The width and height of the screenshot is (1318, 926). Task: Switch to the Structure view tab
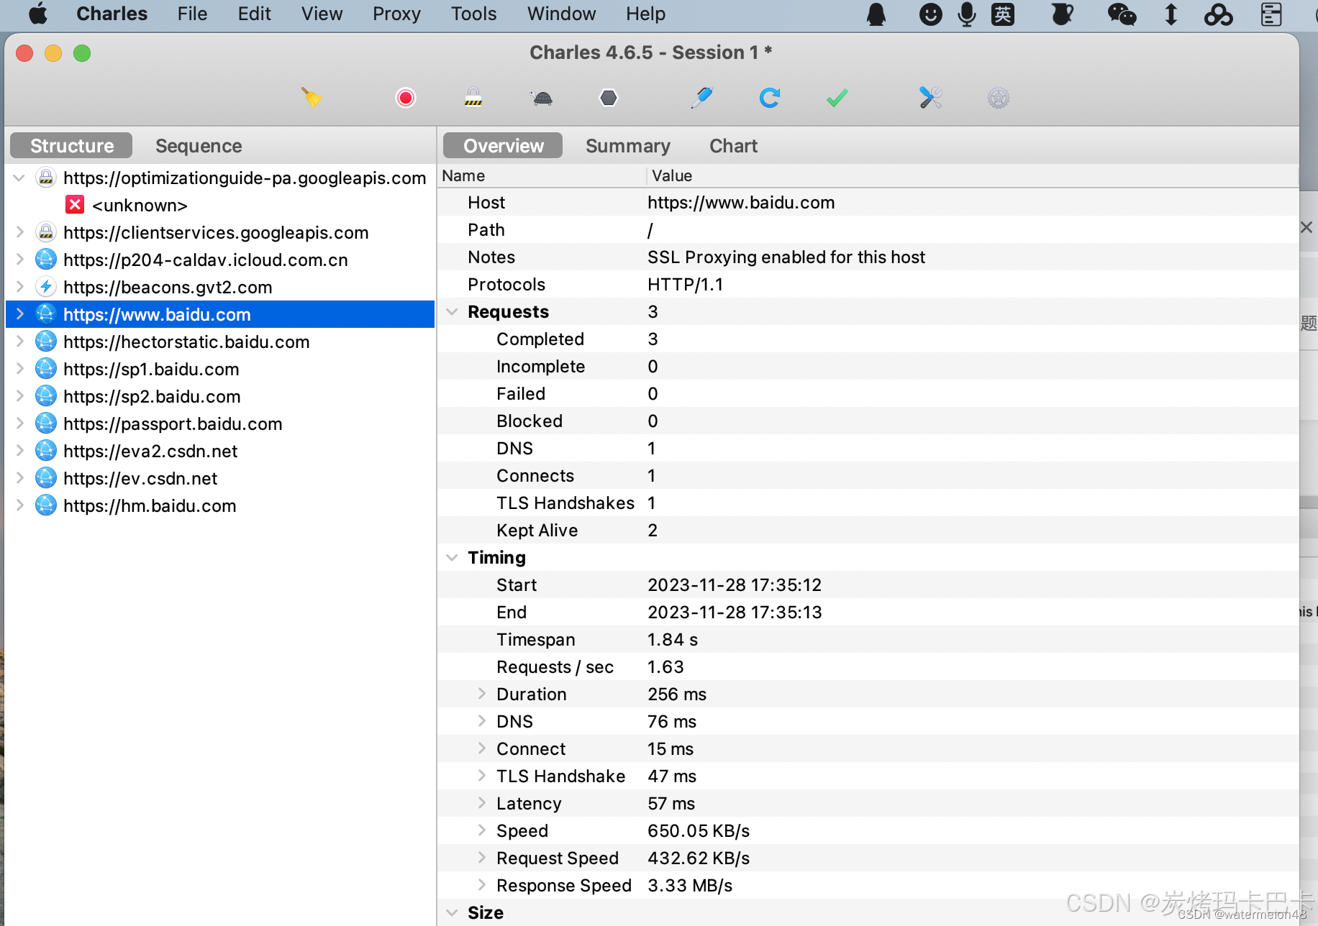71,146
